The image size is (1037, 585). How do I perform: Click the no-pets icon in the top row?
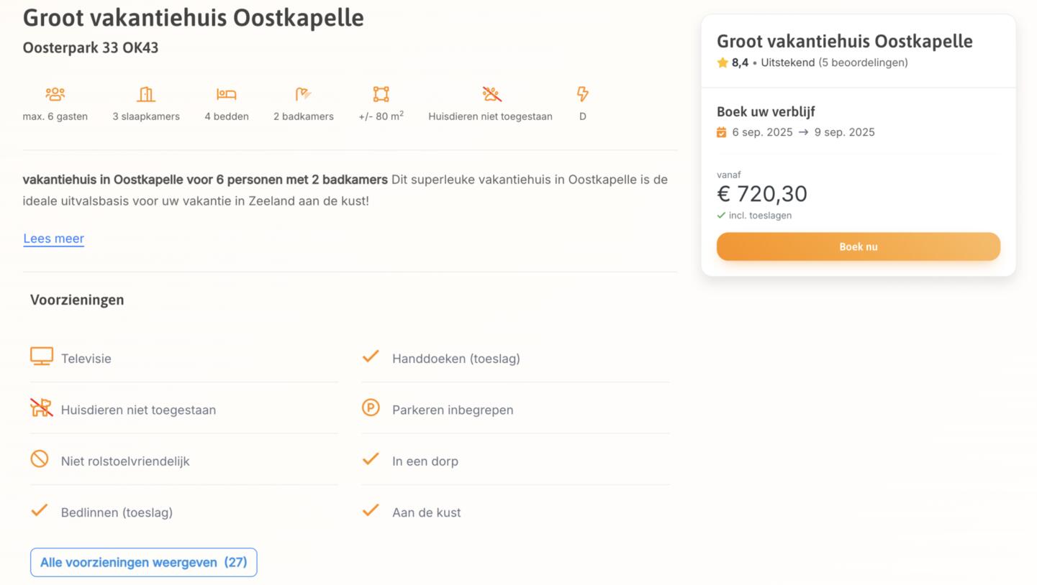coord(492,94)
